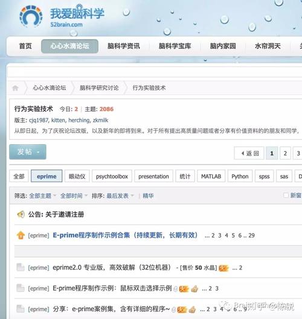302x319 pixels.
Task: Click the topic count 2086
Action: click(106, 109)
